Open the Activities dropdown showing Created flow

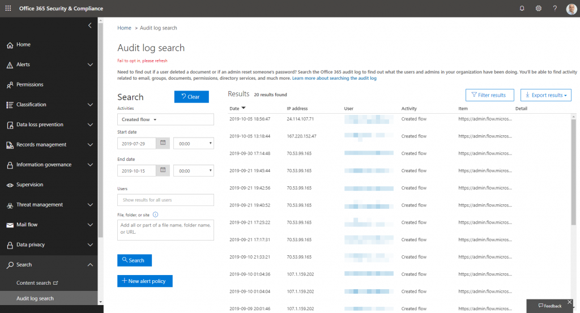click(x=165, y=119)
